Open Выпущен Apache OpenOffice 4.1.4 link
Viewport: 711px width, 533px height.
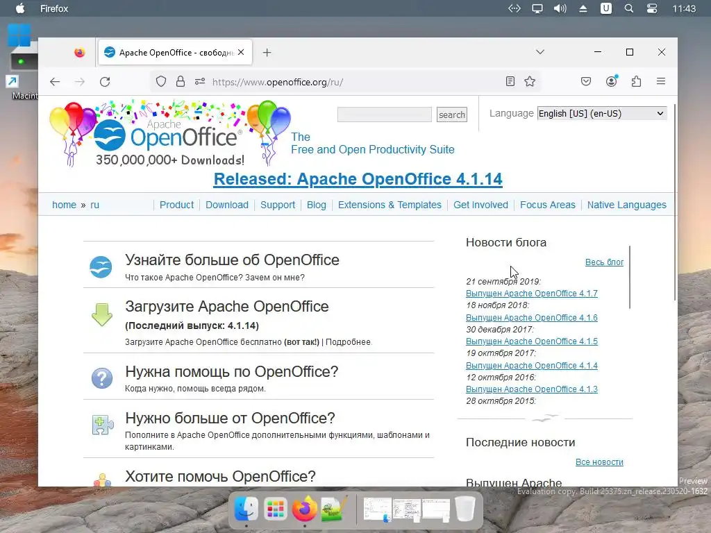point(531,365)
